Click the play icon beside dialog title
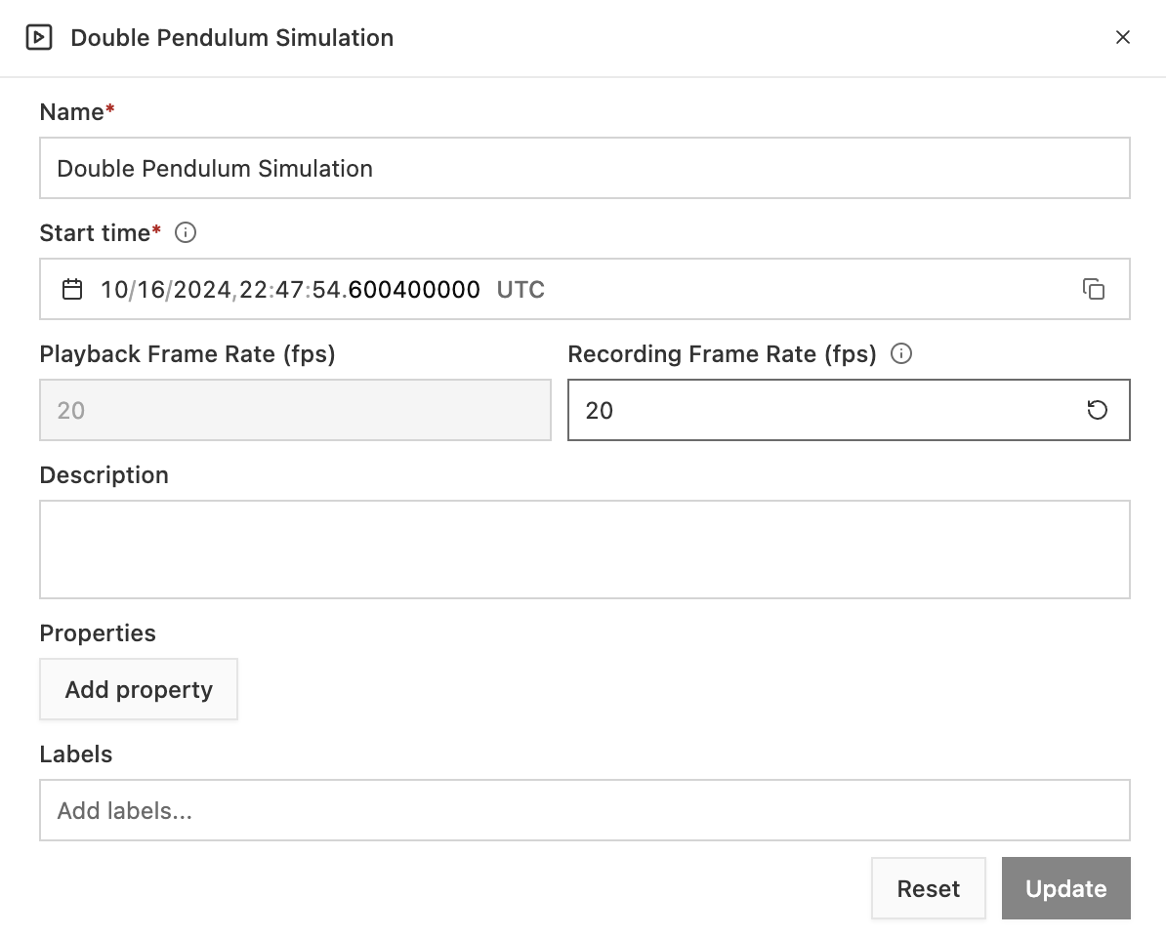This screenshot has width=1166, height=937. (x=38, y=38)
